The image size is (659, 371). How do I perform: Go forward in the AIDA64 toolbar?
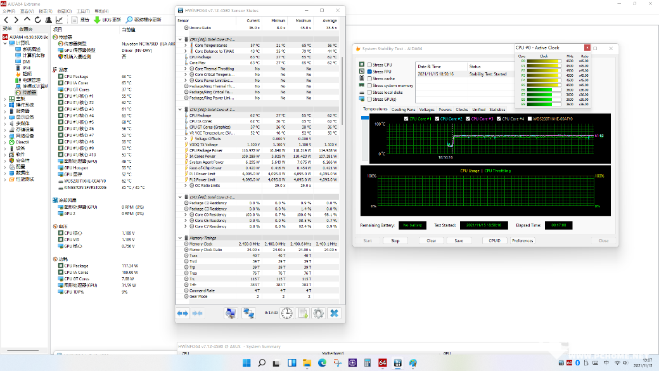pyautogui.click(x=16, y=20)
